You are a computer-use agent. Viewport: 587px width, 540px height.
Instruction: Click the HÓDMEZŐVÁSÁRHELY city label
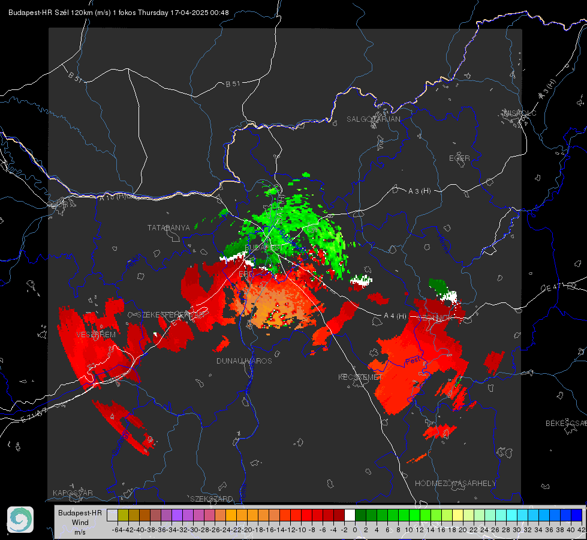[455, 484]
